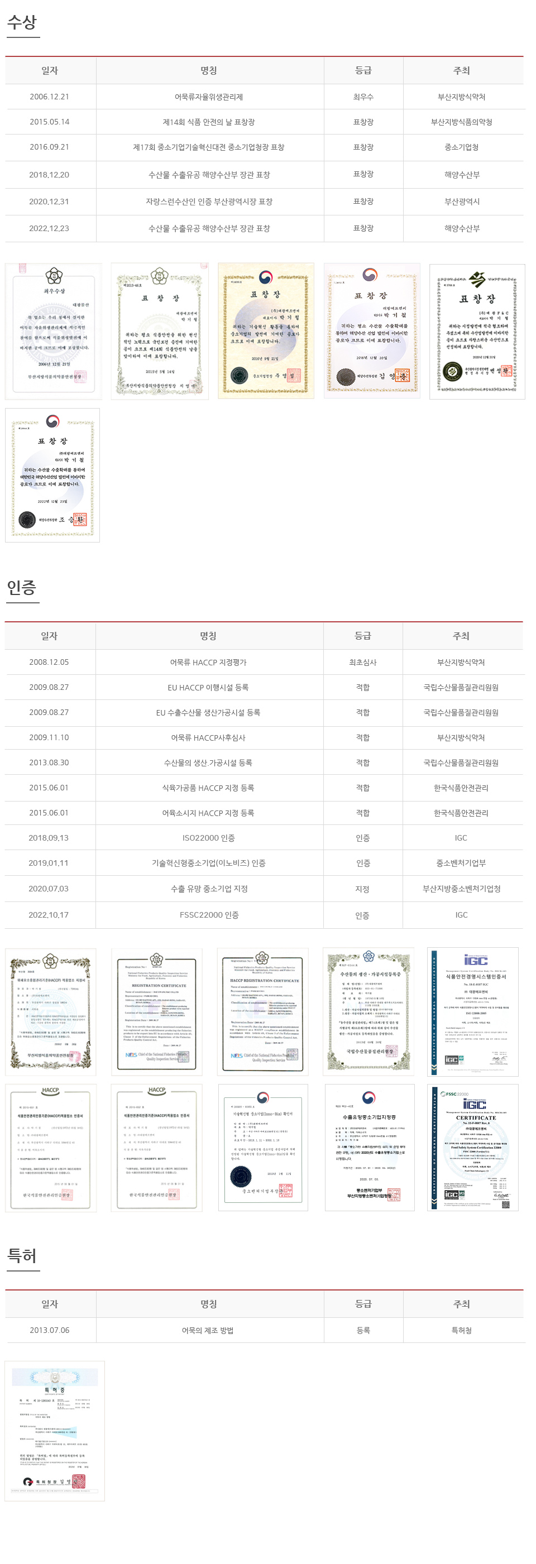Open the 2006 최우수상 certificate thumbnail
Viewport: 536px width, 1564px height.
pos(54,331)
